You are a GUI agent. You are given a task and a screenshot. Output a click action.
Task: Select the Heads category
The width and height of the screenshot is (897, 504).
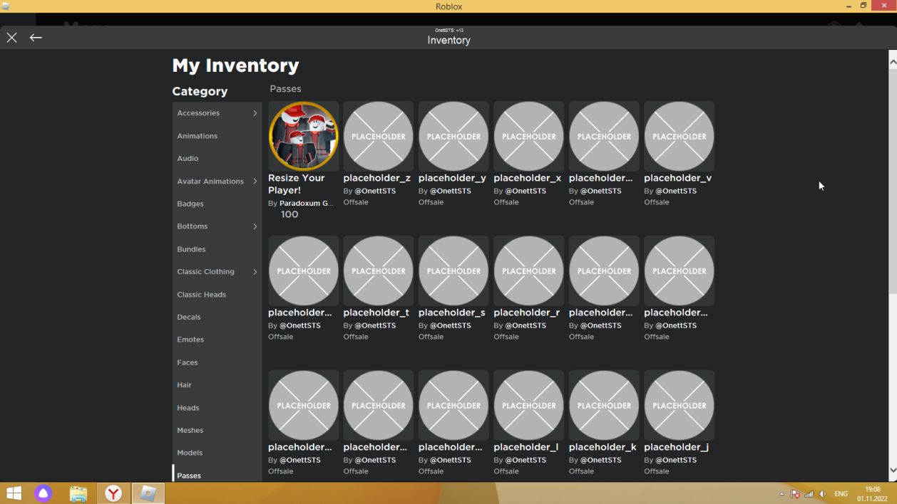217,408
